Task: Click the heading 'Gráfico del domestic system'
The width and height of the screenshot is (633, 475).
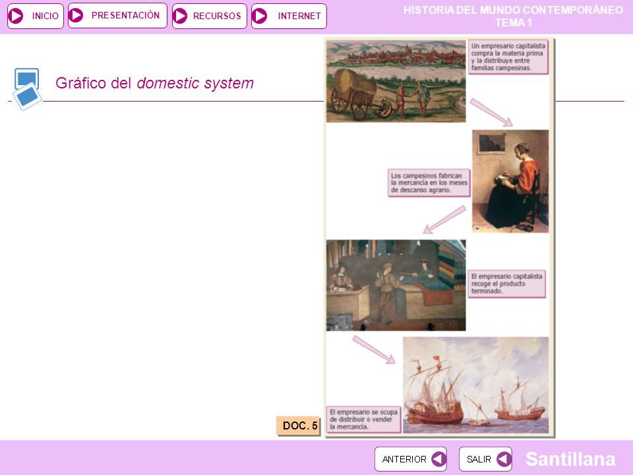Action: [154, 83]
